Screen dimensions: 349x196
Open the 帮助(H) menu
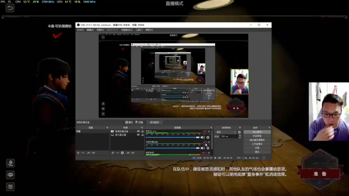pos(149,30)
